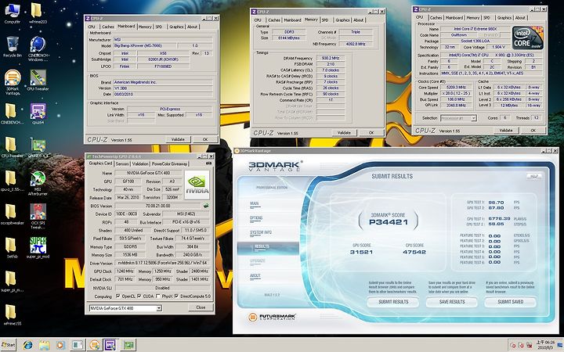Click the BIOS save icon in GPU-Z
This screenshot has height=352, width=564.
click(206, 207)
